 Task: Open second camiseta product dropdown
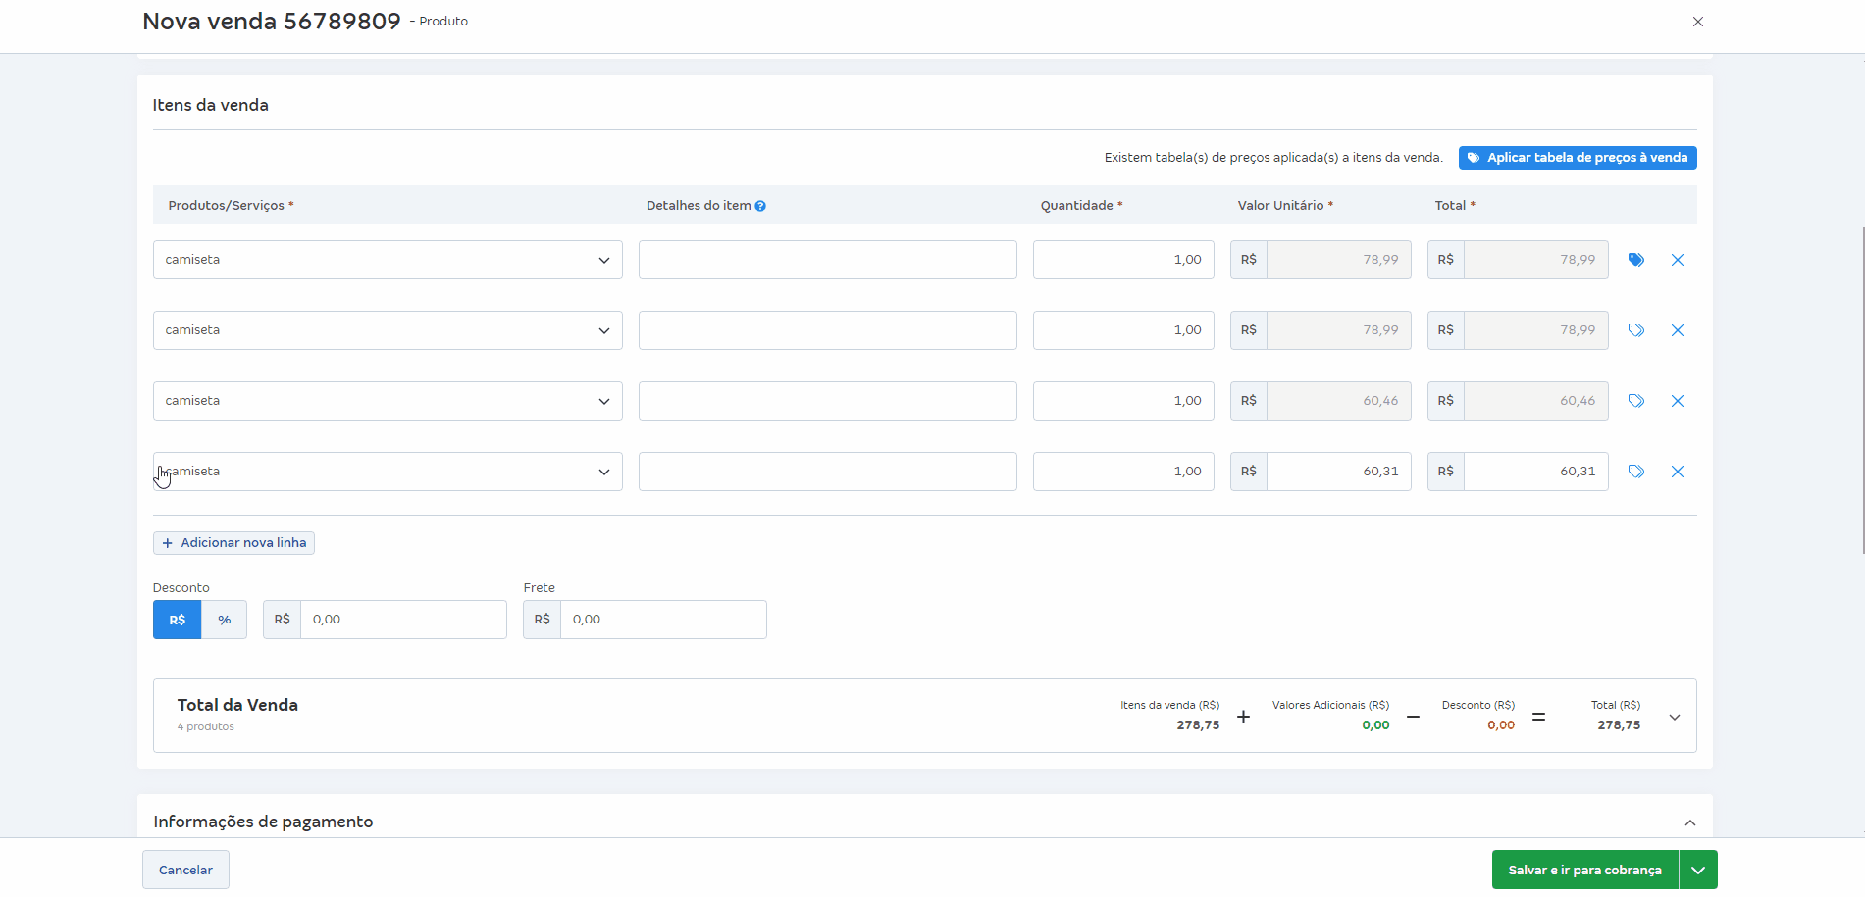click(x=388, y=330)
